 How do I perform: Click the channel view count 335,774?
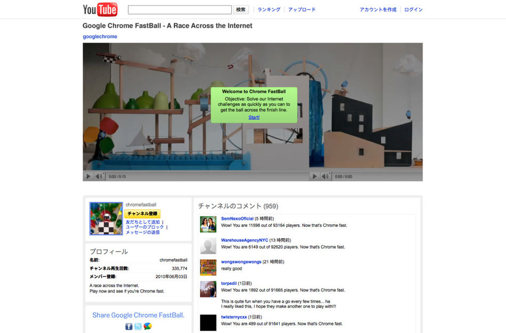pyautogui.click(x=179, y=269)
